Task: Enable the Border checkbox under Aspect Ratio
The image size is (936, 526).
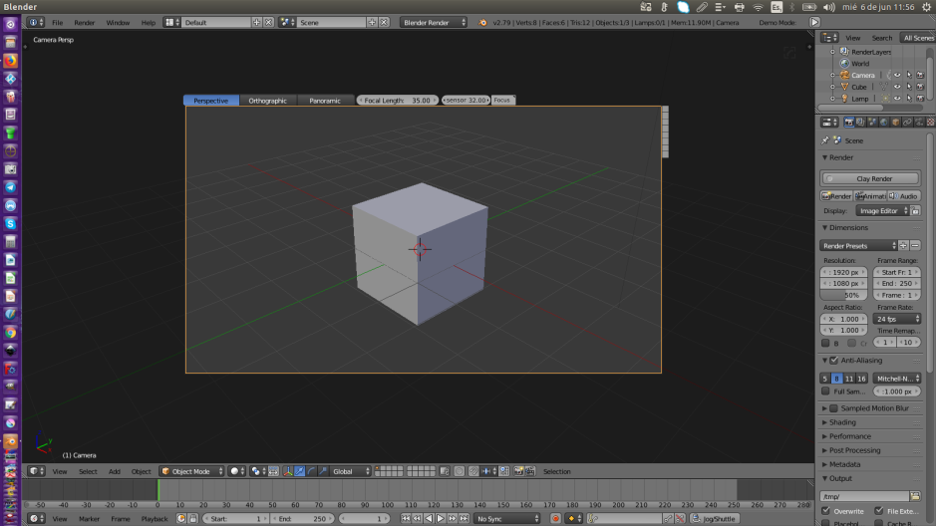Action: click(825, 343)
